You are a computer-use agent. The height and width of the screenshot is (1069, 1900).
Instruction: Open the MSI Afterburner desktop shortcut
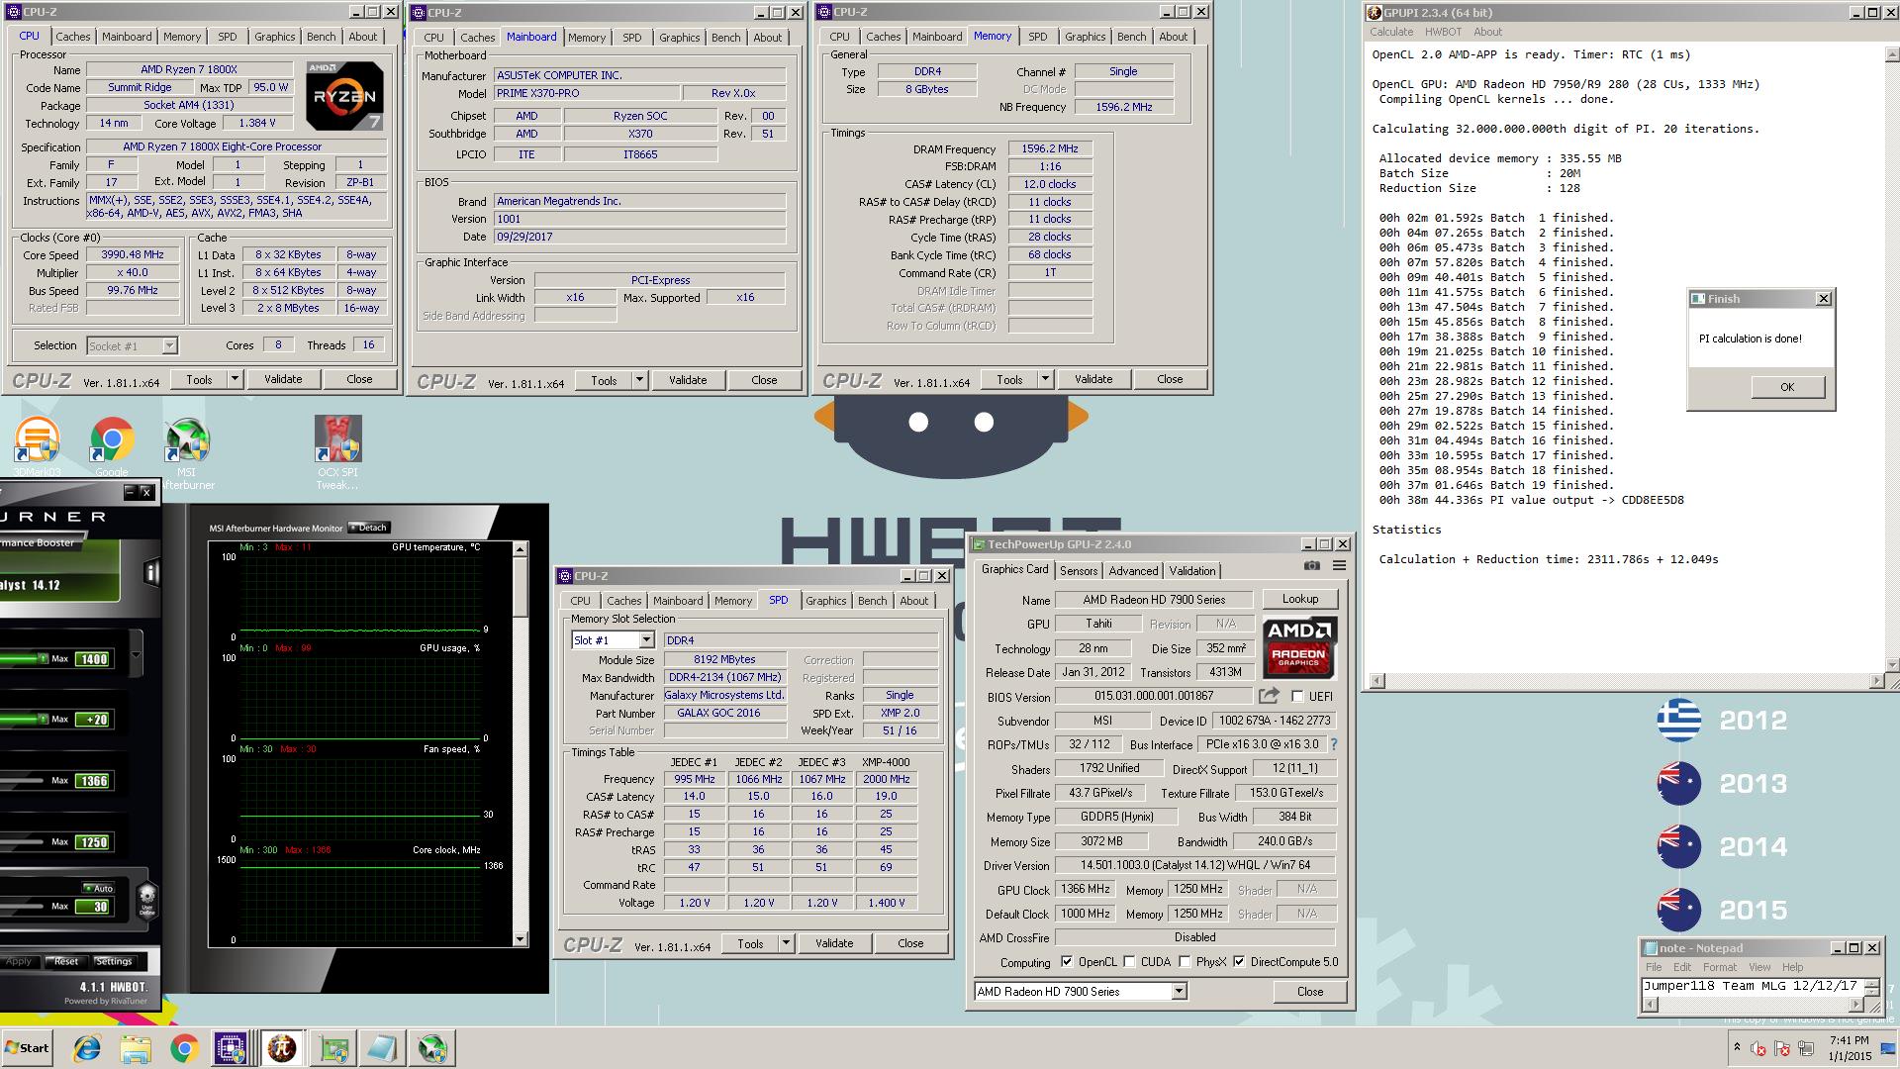(187, 451)
